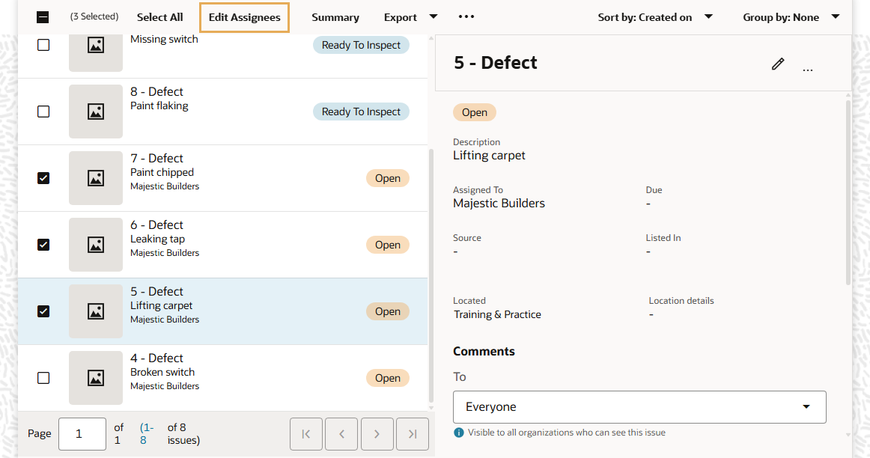Uncheck the 6 - Defect Leaking tap checkbox
Image resolution: width=870 pixels, height=458 pixels.
click(43, 245)
